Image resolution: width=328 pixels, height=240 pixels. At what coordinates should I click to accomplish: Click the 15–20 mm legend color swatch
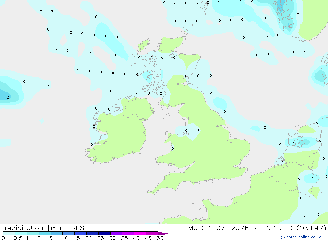81,233
